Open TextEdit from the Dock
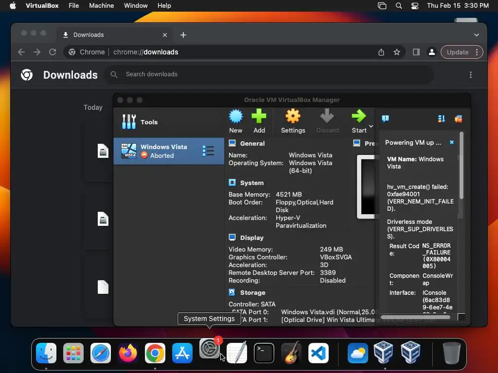Image resolution: width=498 pixels, height=373 pixels. [x=237, y=353]
